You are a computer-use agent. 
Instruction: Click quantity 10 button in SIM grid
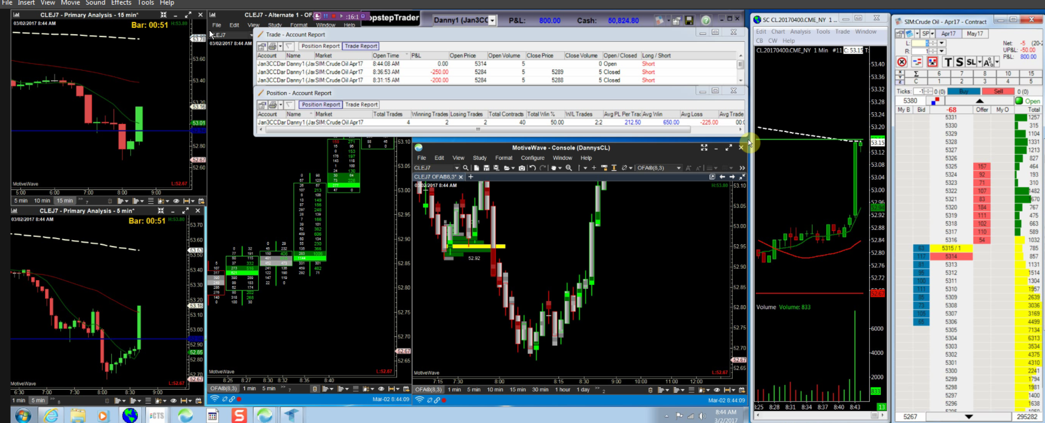pyautogui.click(x=1008, y=74)
